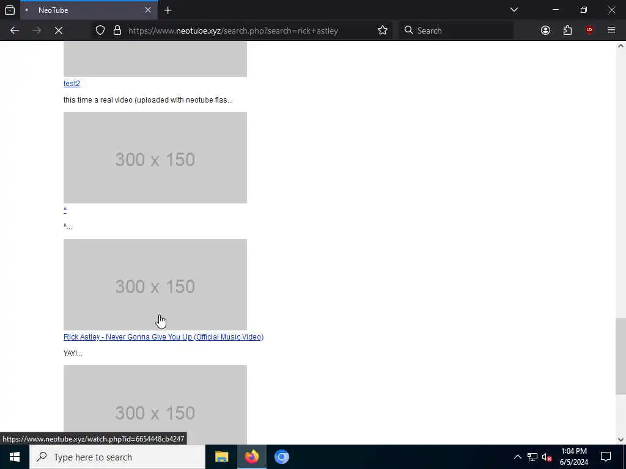Open Firefox View in the tab bar
The image size is (626, 469).
pos(10,10)
